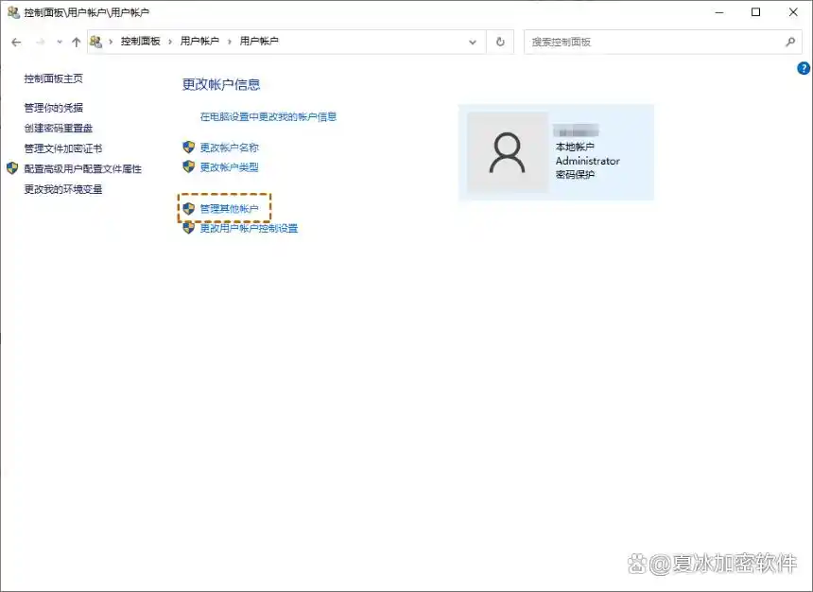Image resolution: width=813 pixels, height=592 pixels.
Task: Click the UAC shield beside 更改帐户类型
Action: tap(189, 166)
